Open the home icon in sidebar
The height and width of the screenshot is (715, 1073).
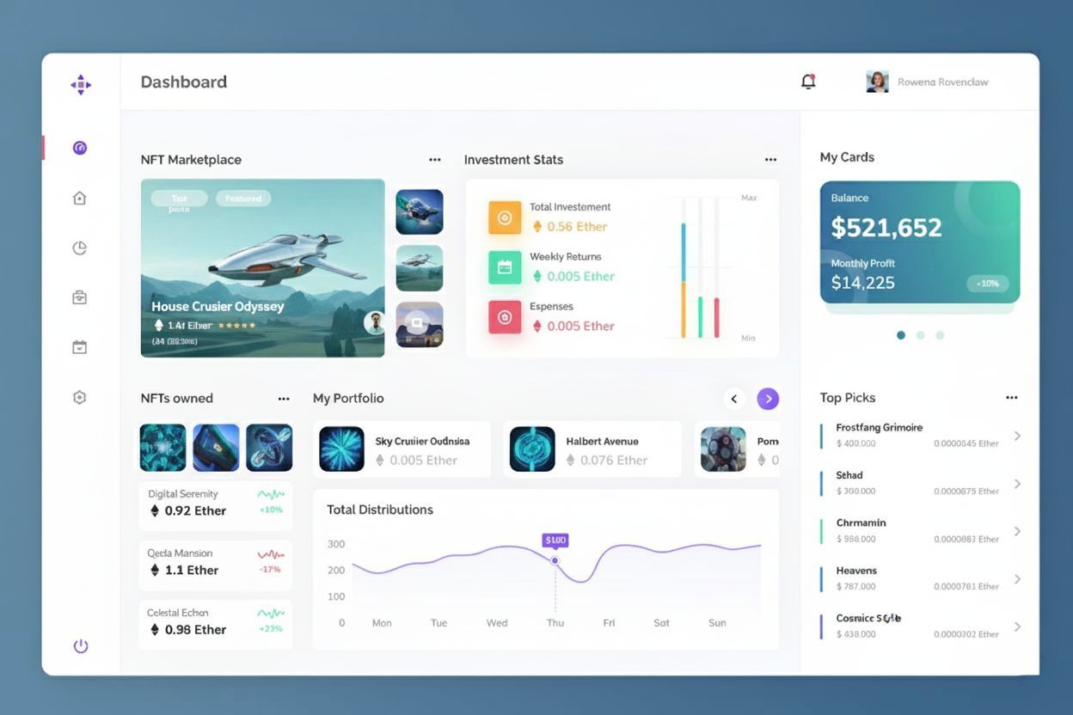pyautogui.click(x=80, y=199)
